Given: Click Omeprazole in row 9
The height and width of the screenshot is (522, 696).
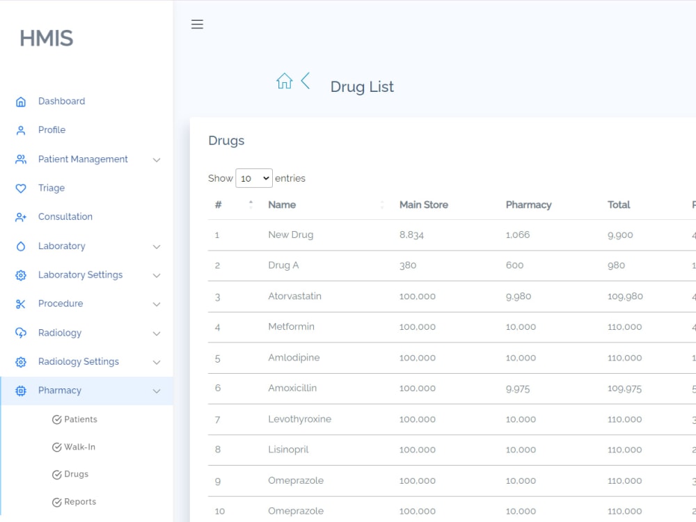Looking at the screenshot, I should click(296, 481).
